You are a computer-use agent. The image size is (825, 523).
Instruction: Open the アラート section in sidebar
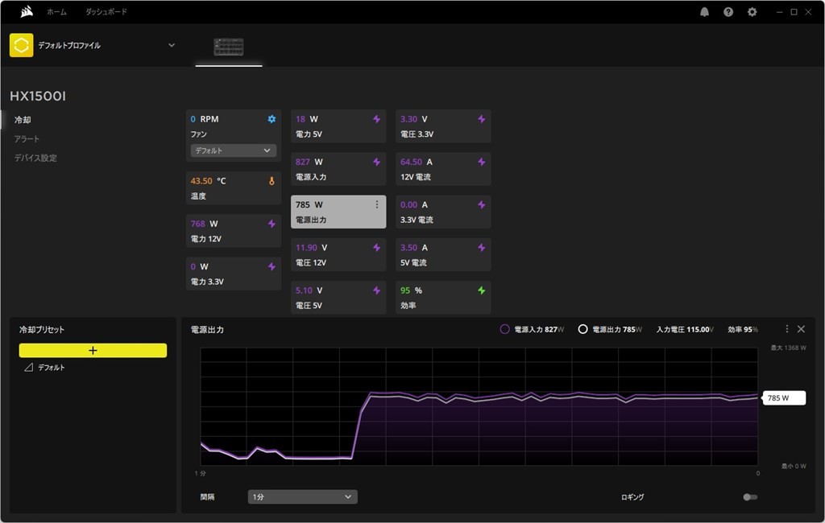point(27,138)
